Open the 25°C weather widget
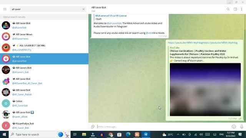246x138 pixels. tap(168, 135)
